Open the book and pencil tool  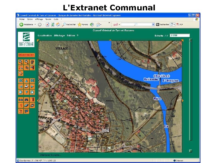coord(21,73)
